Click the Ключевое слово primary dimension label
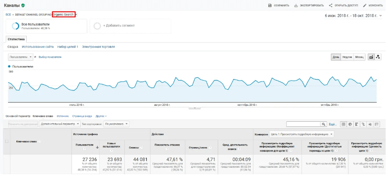The width and height of the screenshot is (388, 177). point(43,116)
